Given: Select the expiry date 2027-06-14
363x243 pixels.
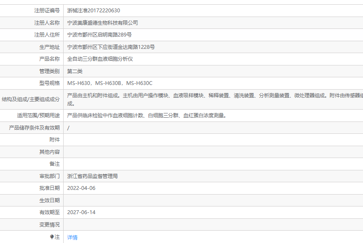Looking at the screenshot, I should click(81, 212).
